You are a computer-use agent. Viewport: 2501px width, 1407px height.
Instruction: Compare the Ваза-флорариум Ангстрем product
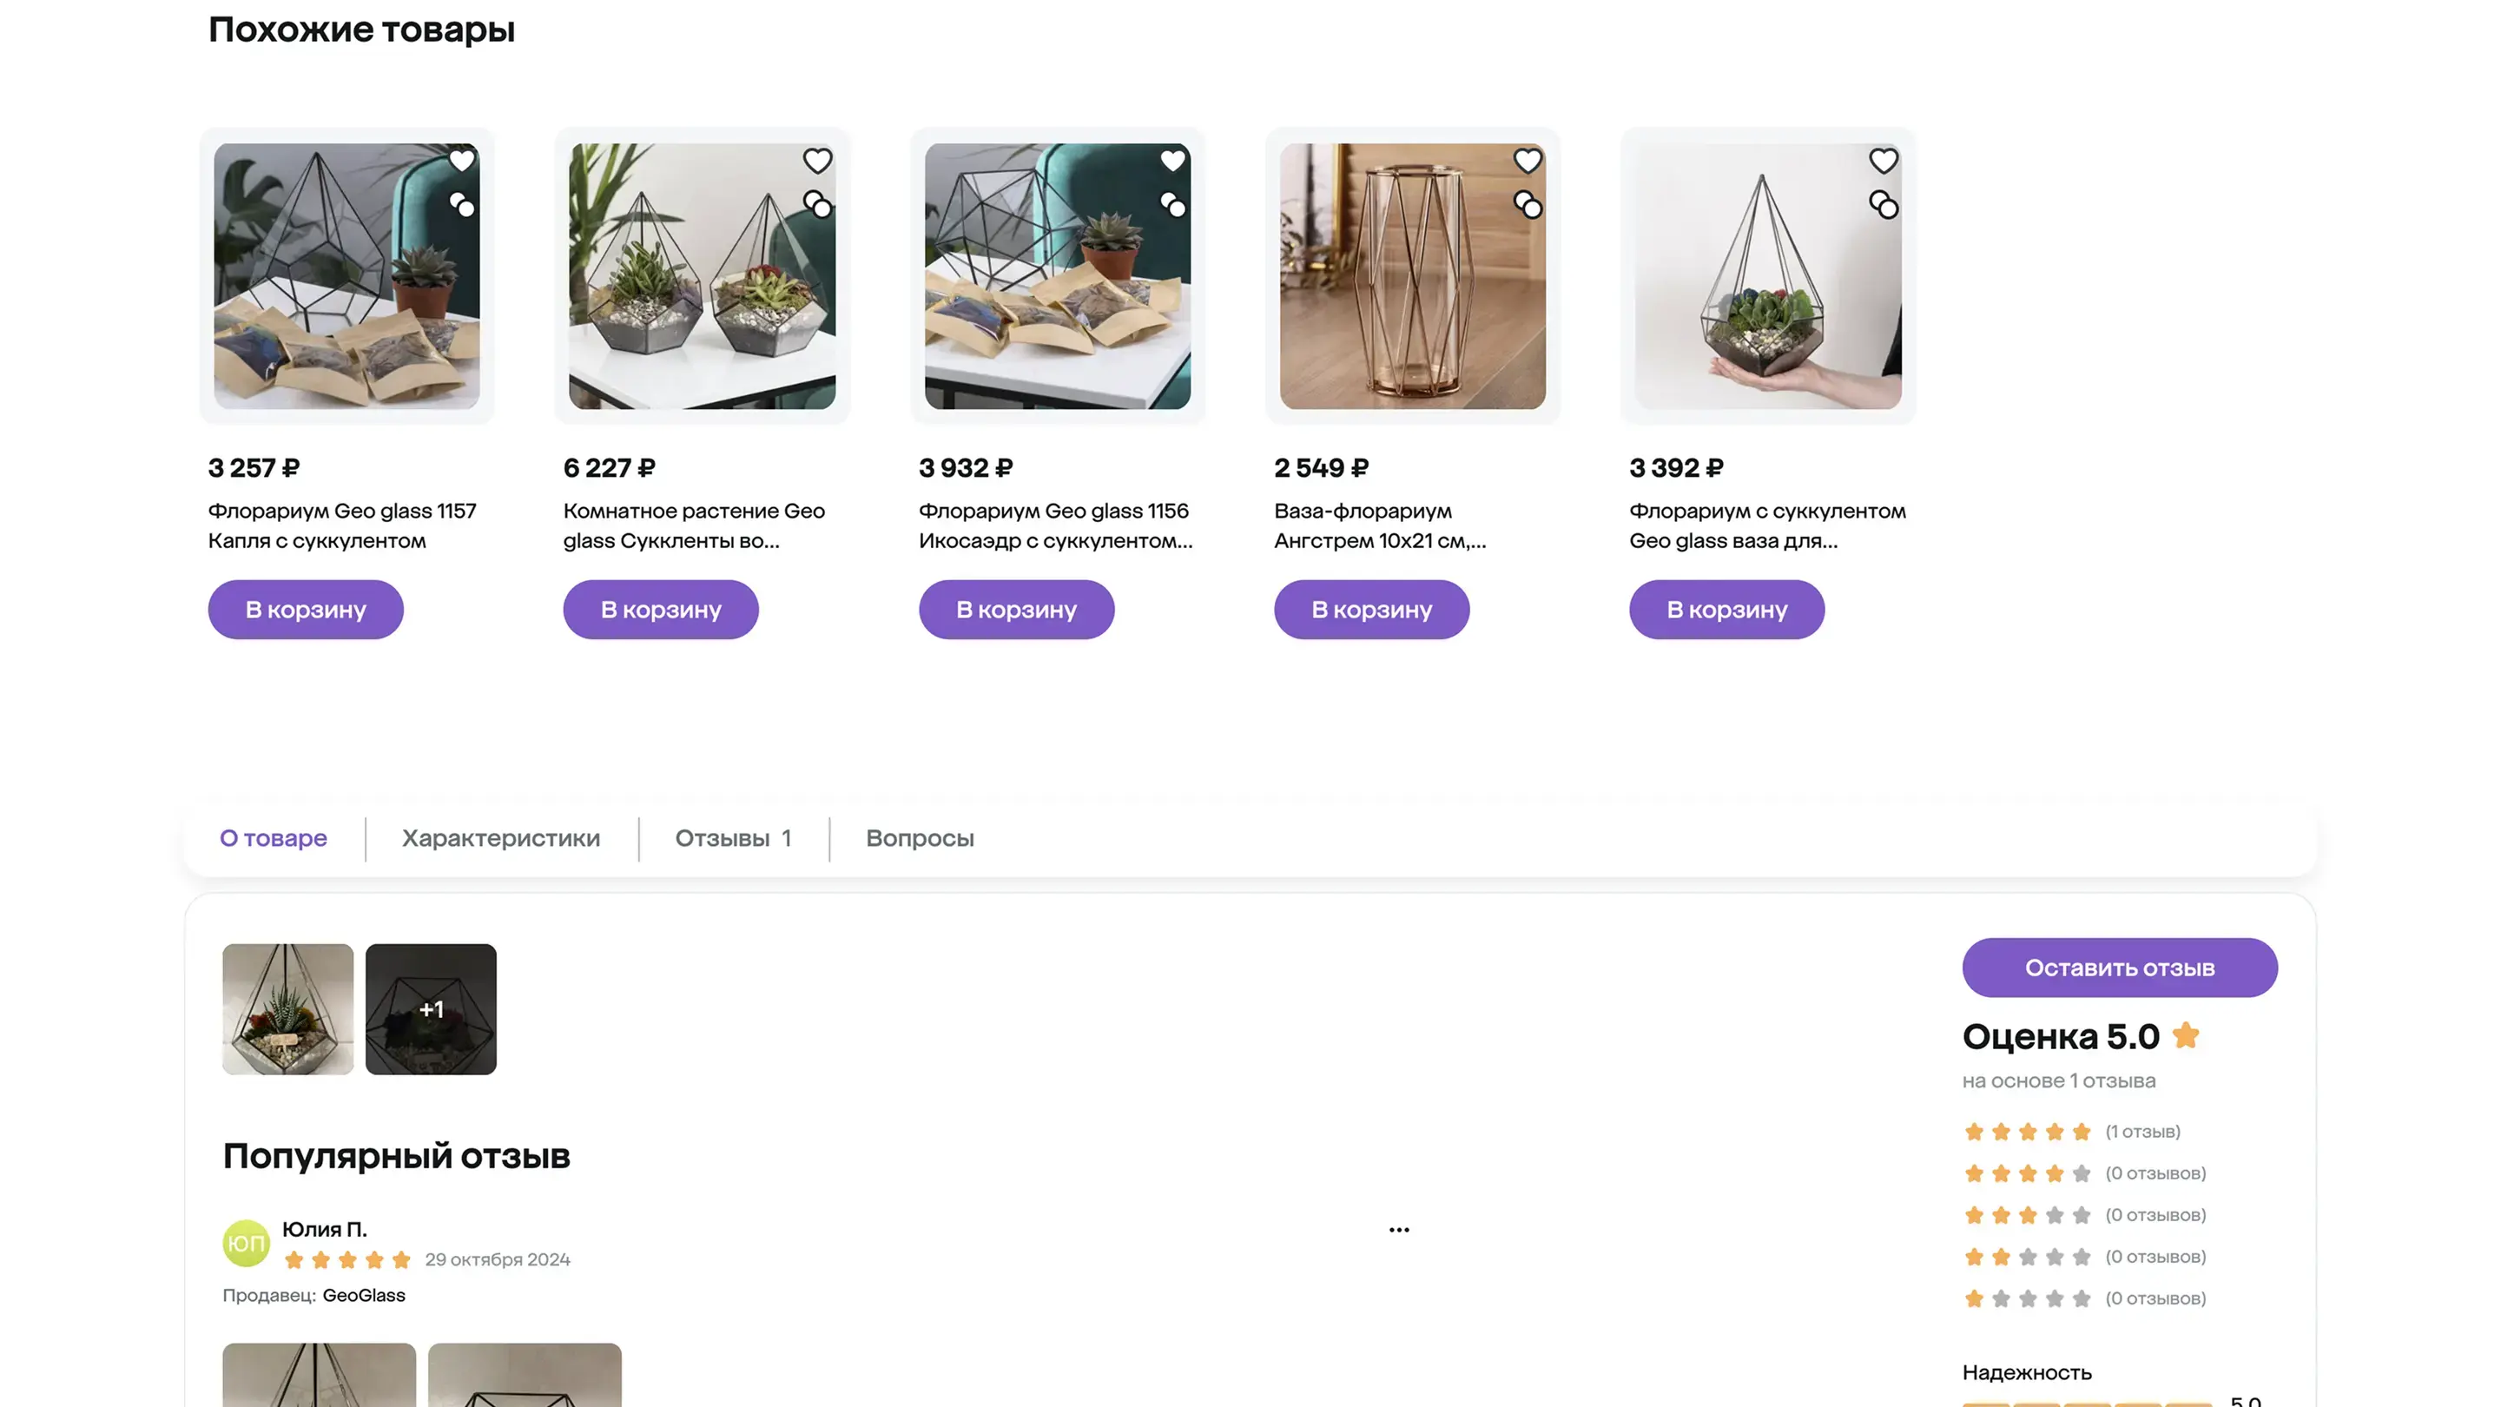(1528, 205)
